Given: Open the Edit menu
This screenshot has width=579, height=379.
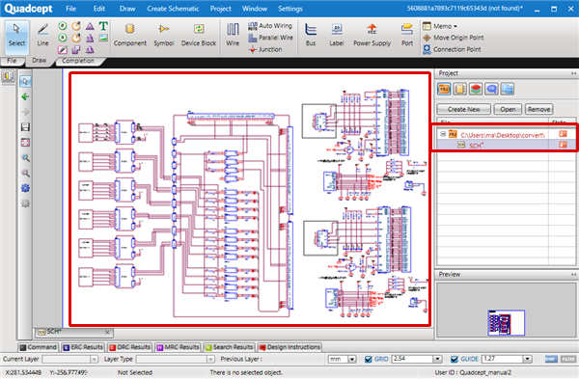Looking at the screenshot, I should click(99, 9).
